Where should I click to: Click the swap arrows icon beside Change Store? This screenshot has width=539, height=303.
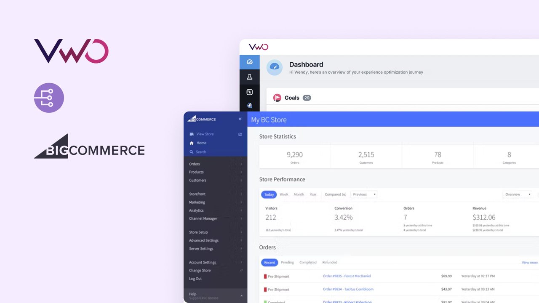[241, 271]
